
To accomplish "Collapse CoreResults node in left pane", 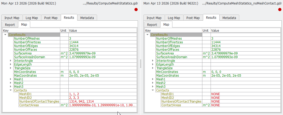I will pyautogui.click(x=5, y=35).
